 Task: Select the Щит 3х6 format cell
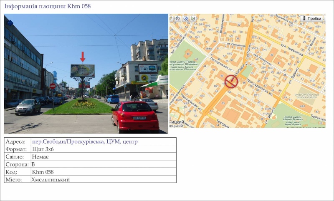[43, 149]
